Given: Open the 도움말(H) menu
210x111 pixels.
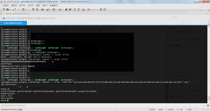Looking at the screenshot, I should pyautogui.click(x=53, y=6).
